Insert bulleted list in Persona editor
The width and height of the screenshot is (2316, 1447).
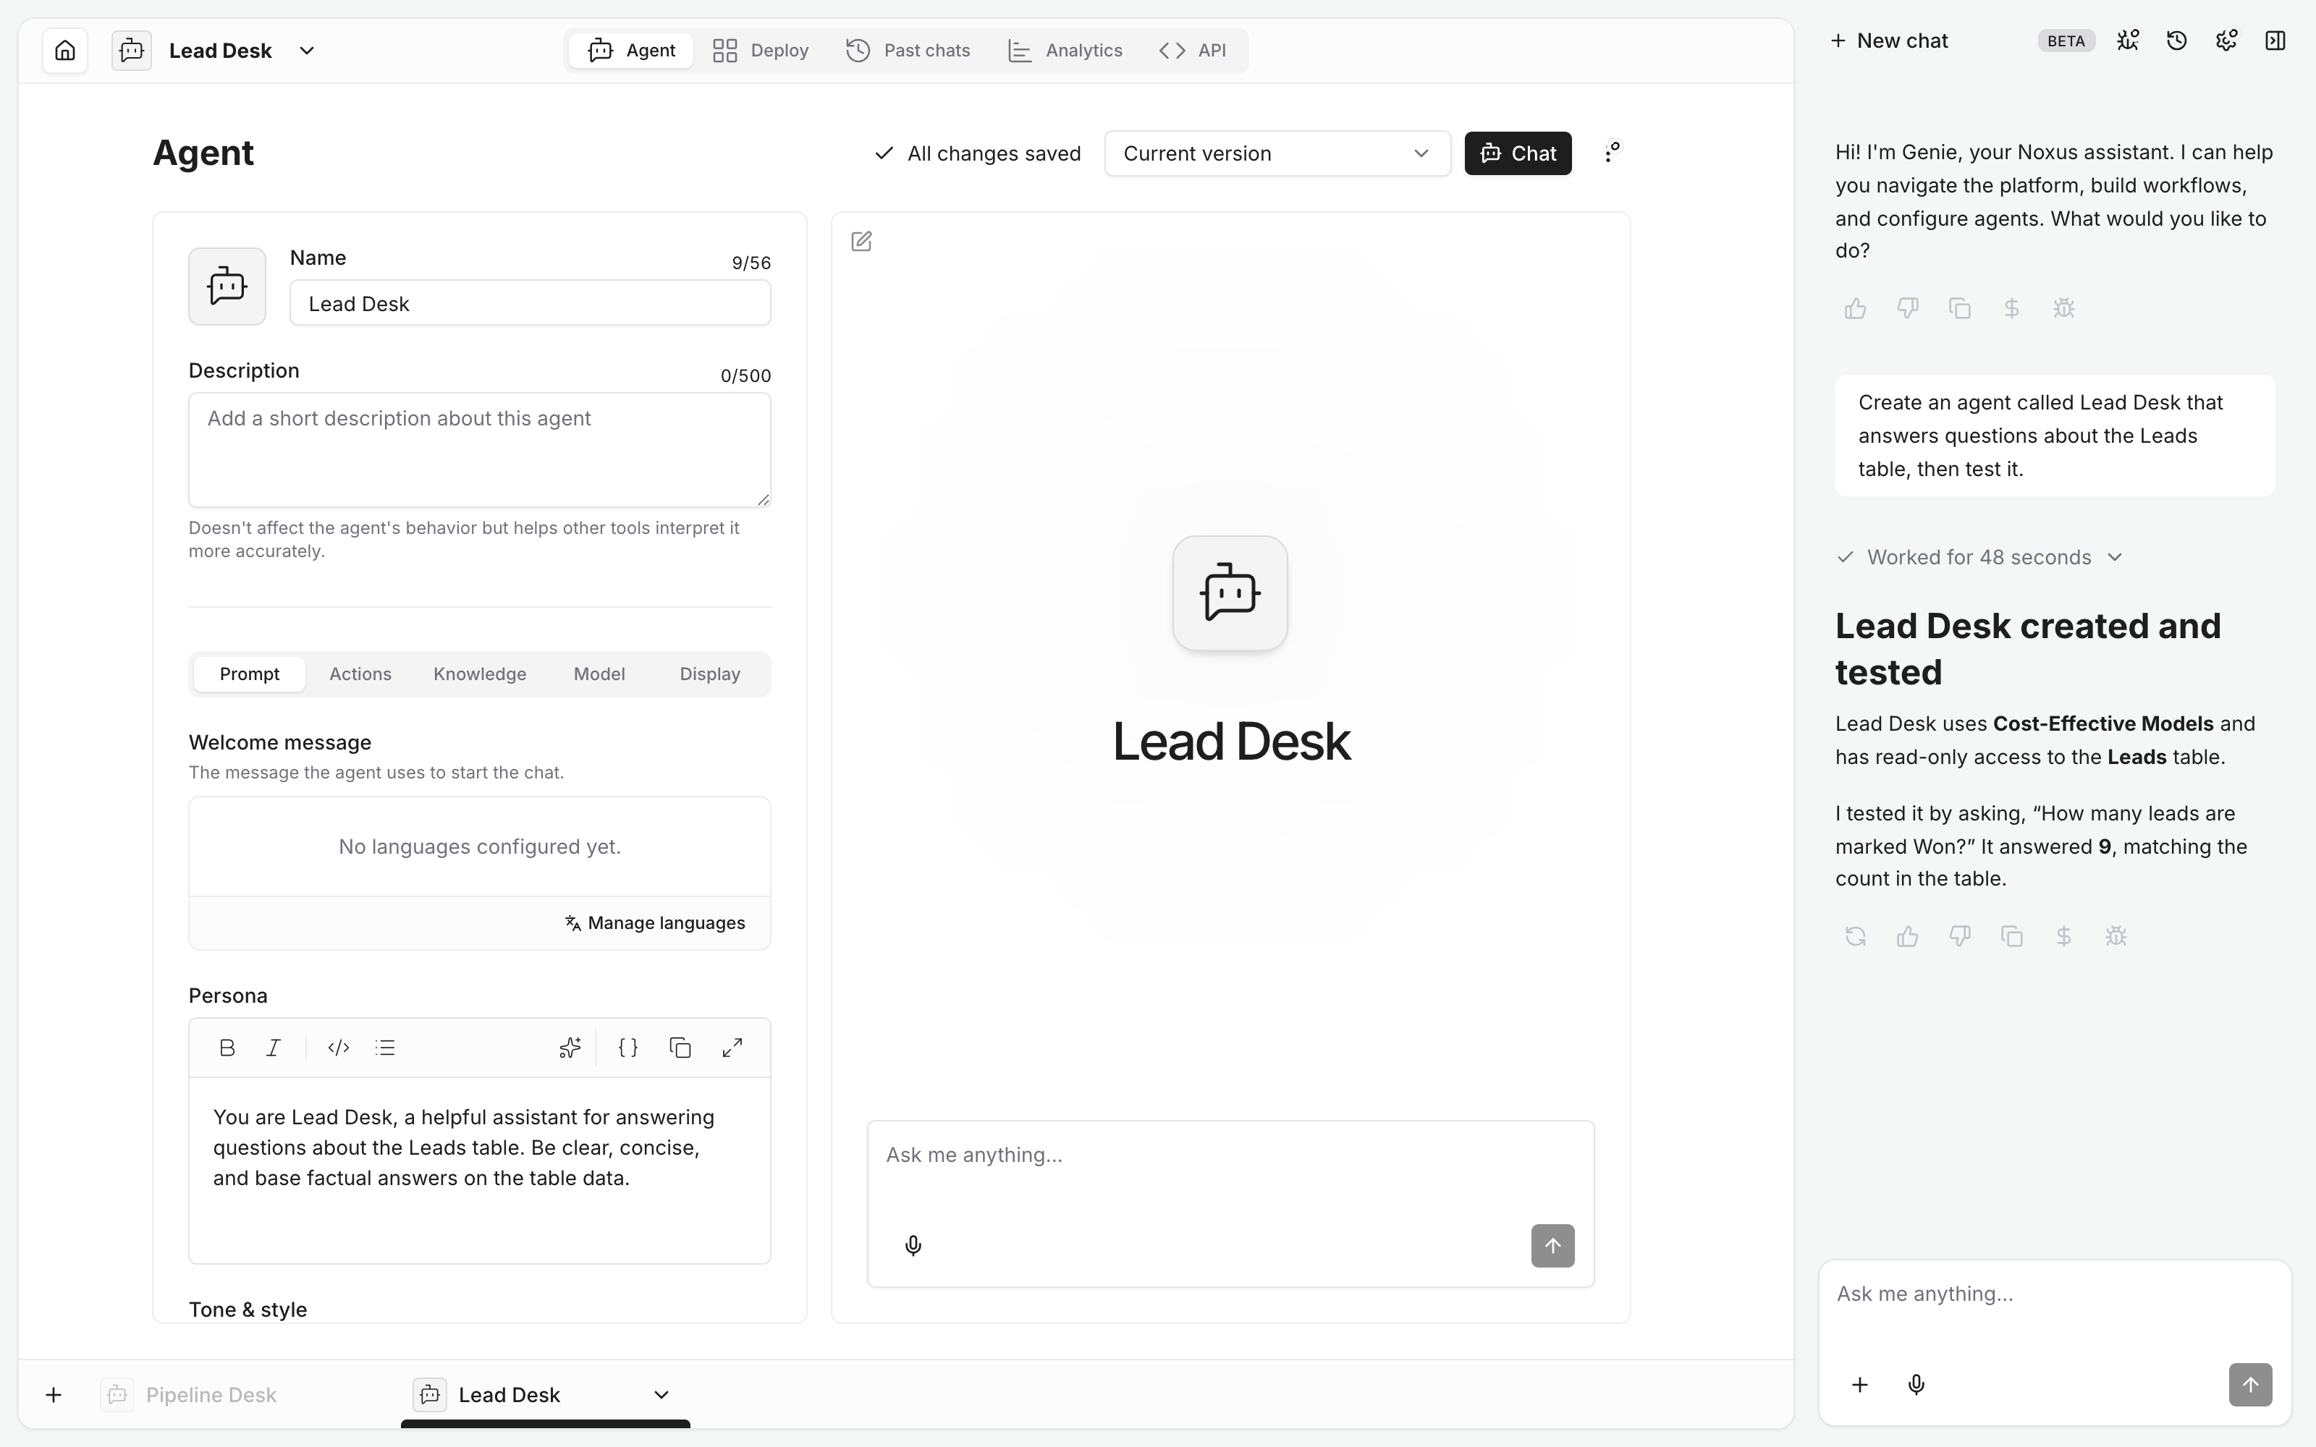(385, 1048)
